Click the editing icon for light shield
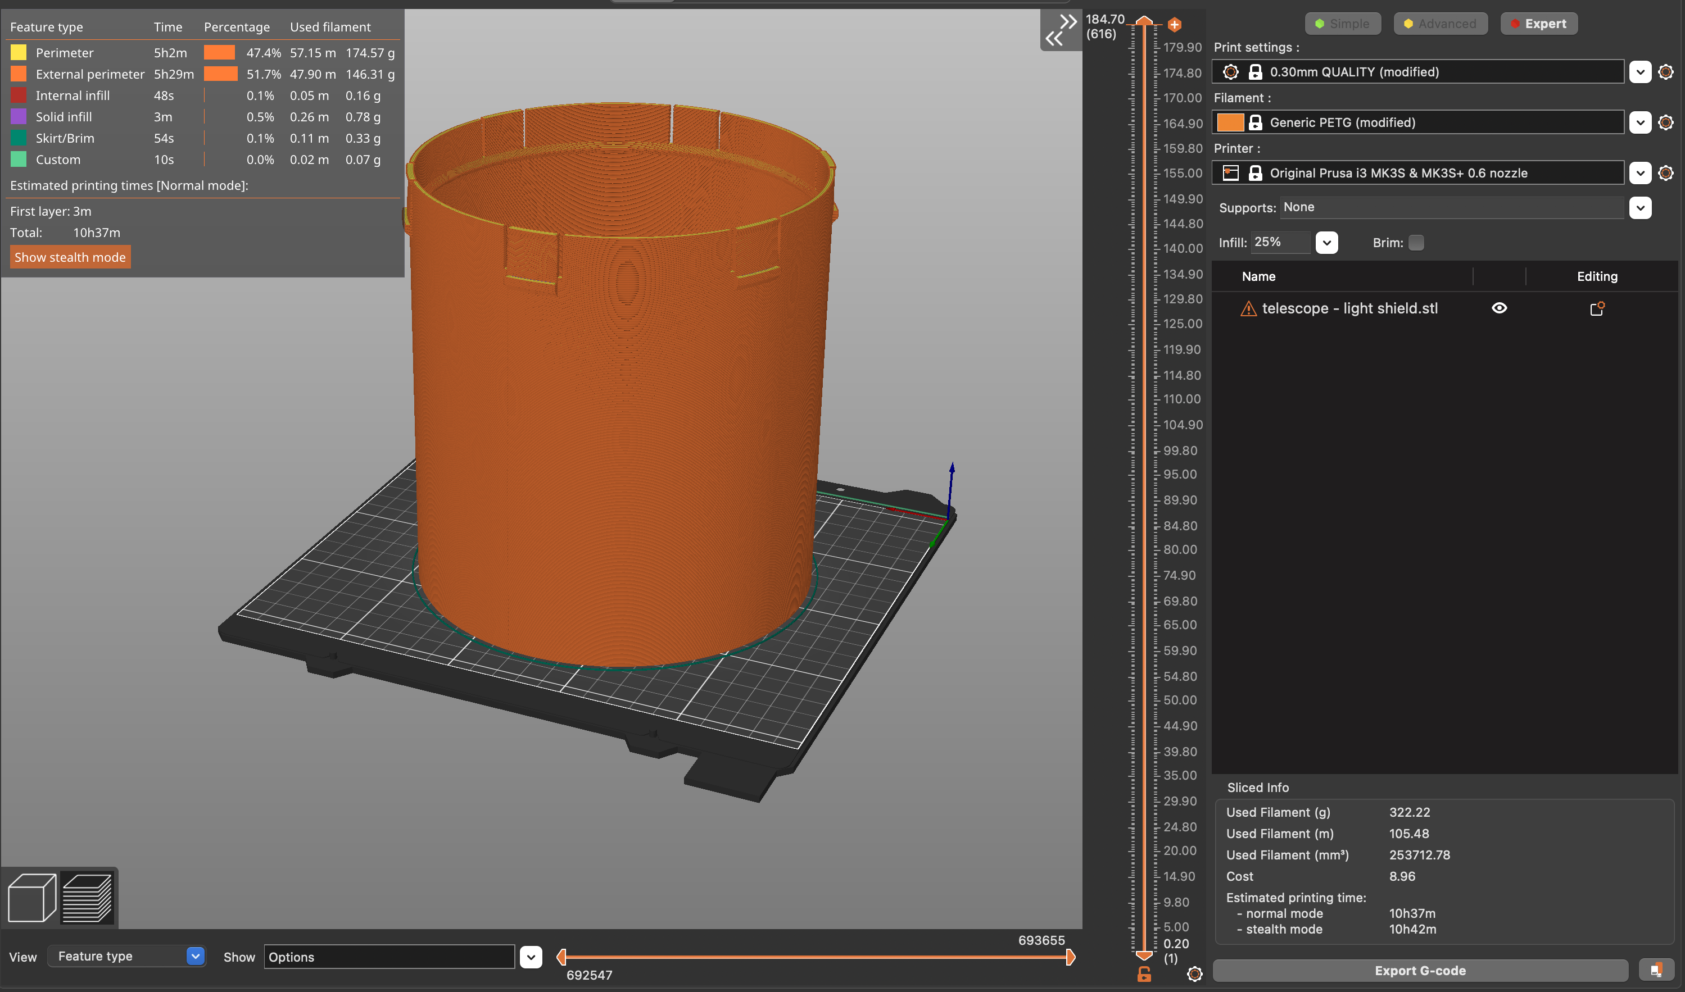 click(x=1597, y=308)
